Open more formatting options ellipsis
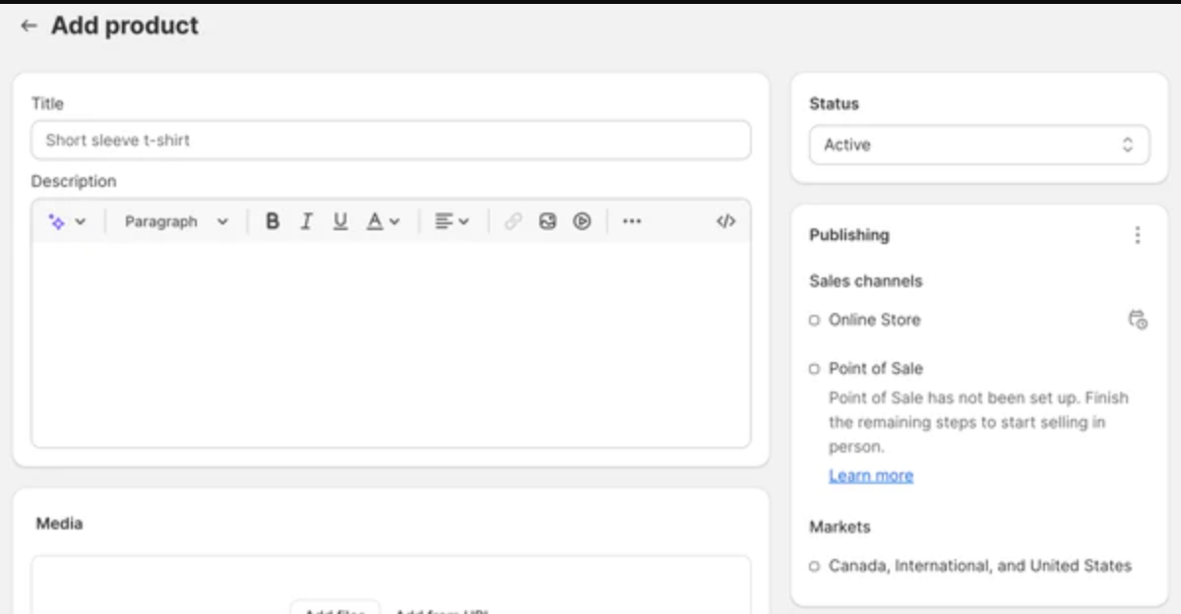 (x=632, y=221)
